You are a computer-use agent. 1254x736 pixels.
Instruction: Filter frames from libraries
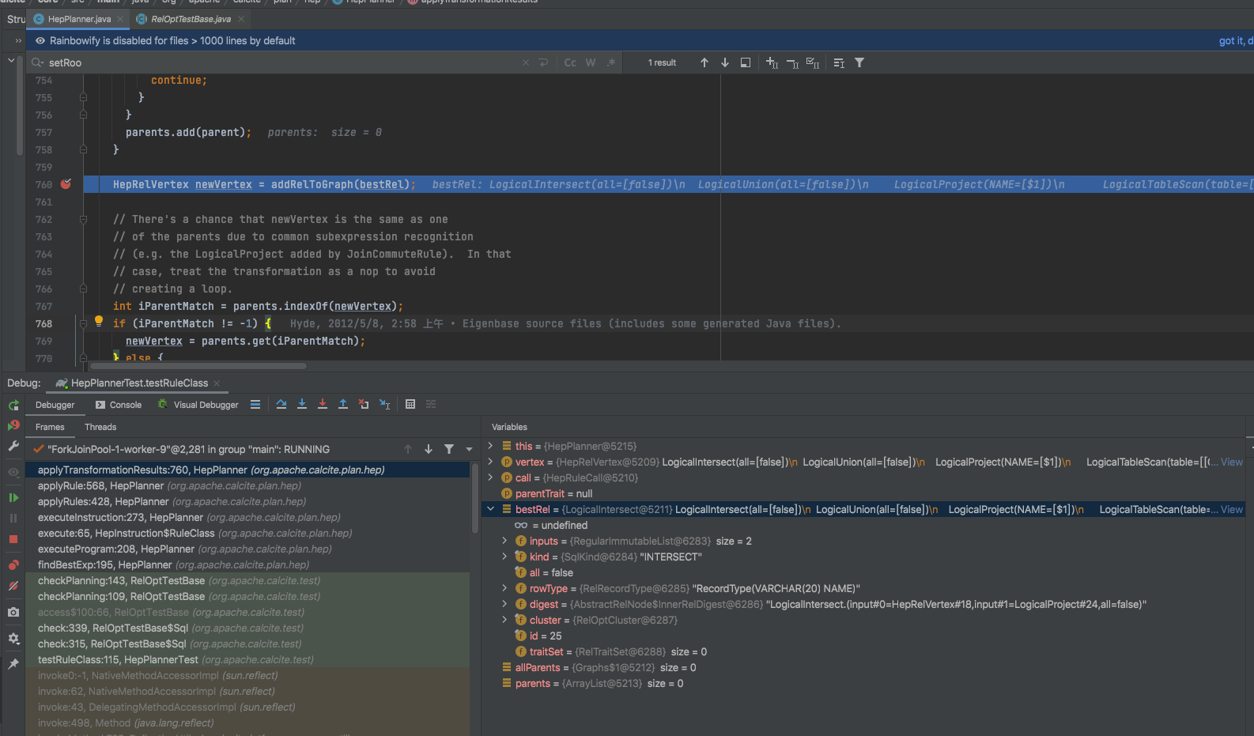click(x=449, y=449)
